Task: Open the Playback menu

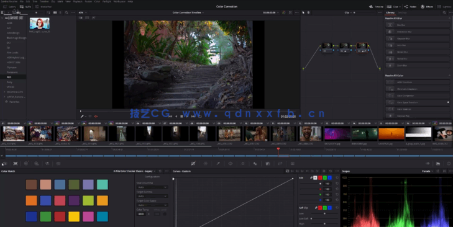Action: click(78, 1)
